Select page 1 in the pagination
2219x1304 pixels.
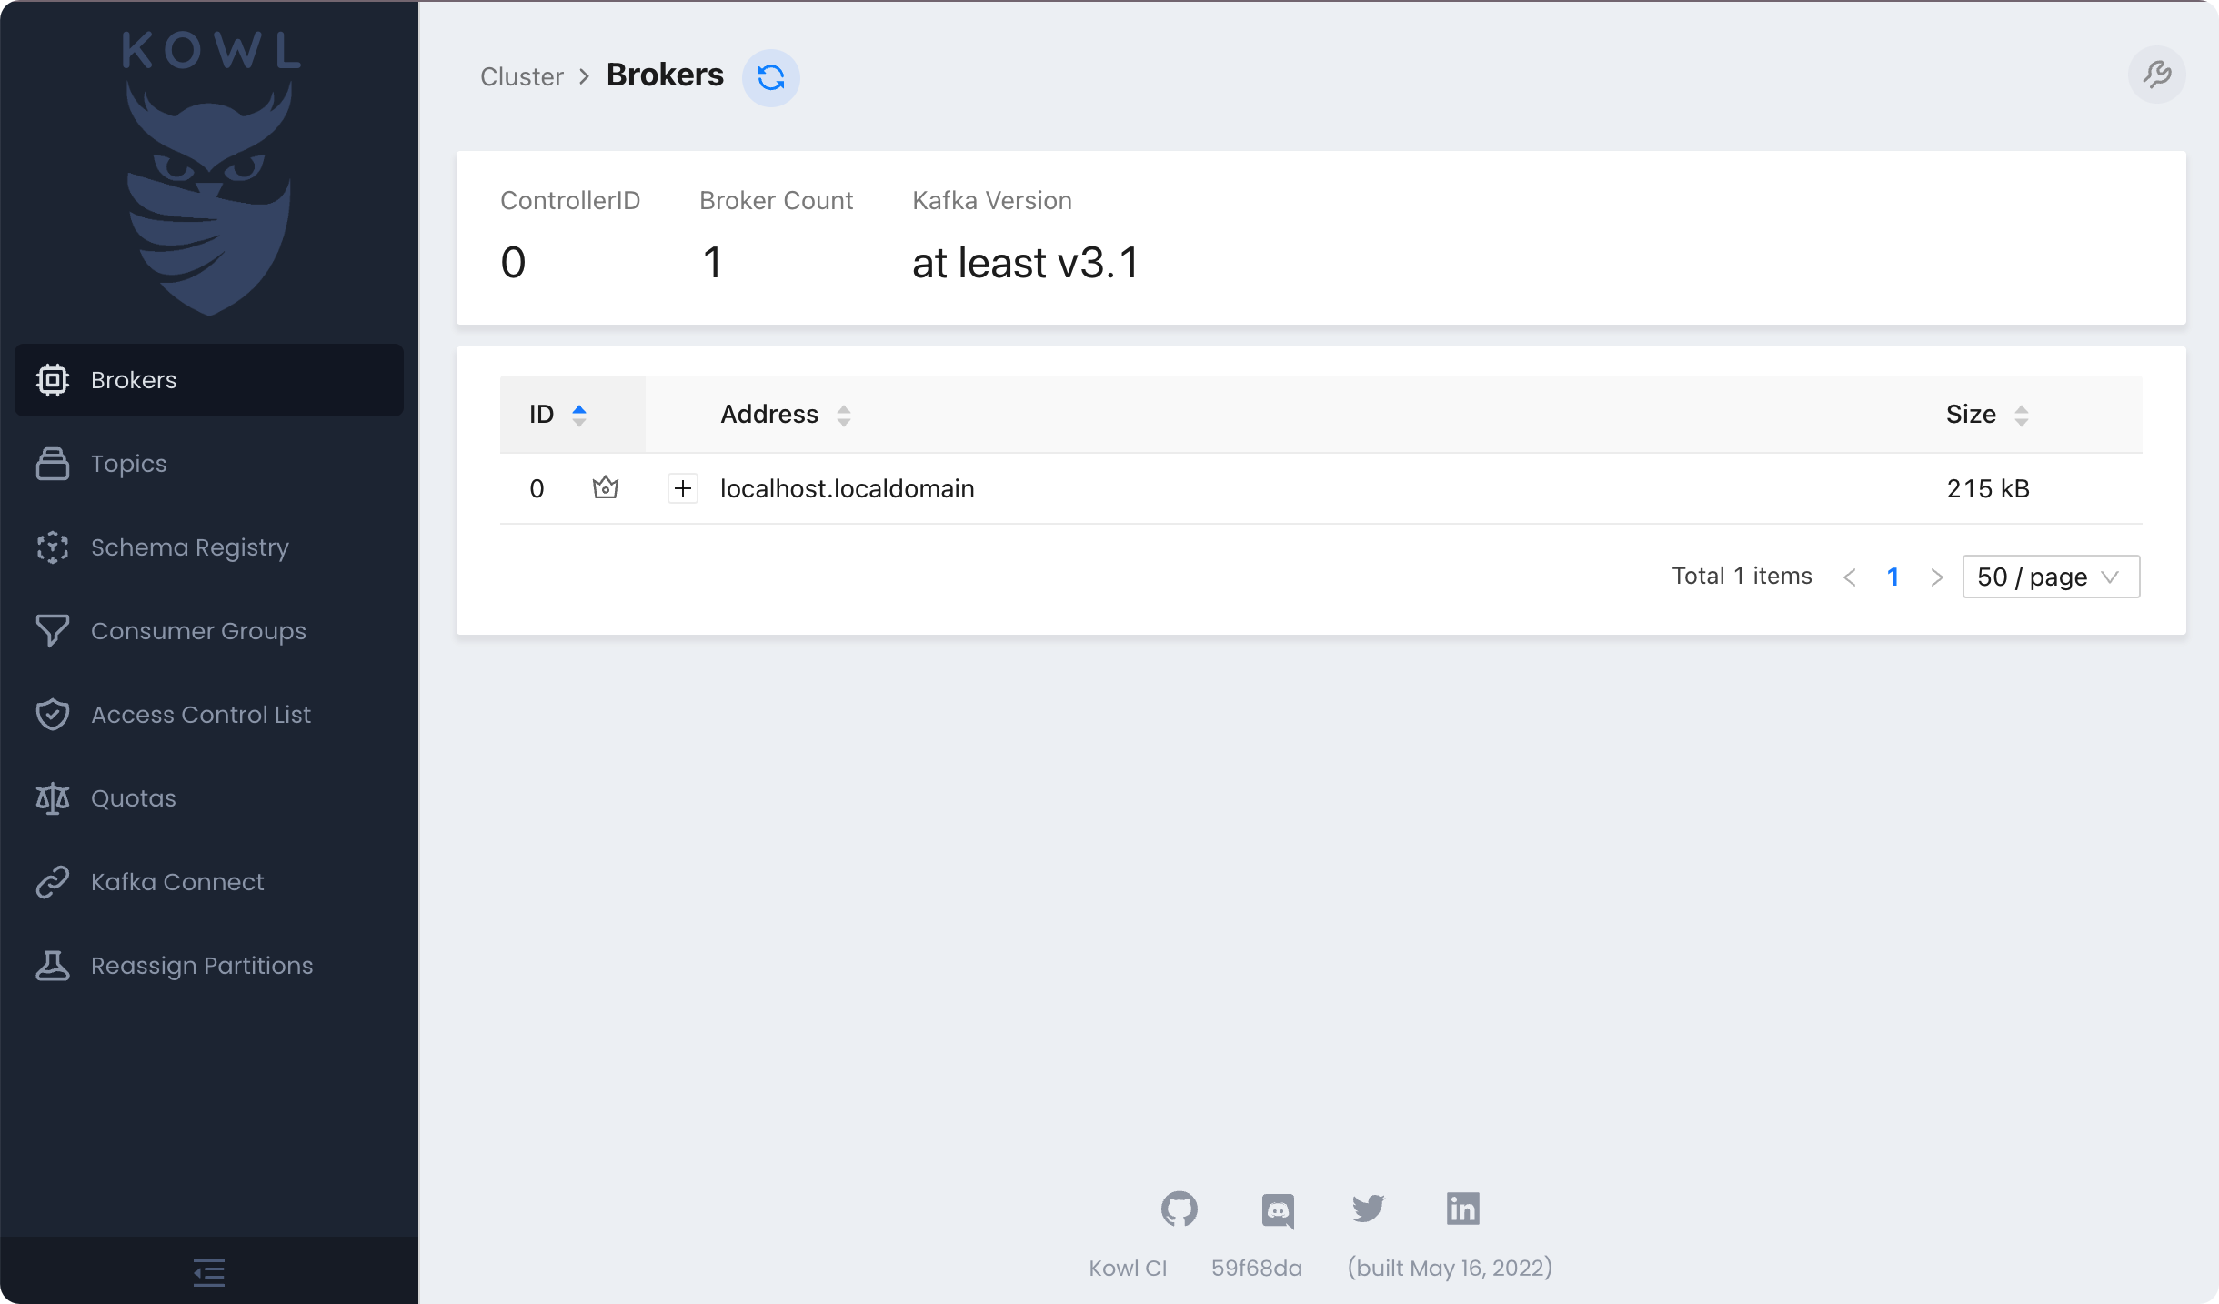coord(1893,577)
